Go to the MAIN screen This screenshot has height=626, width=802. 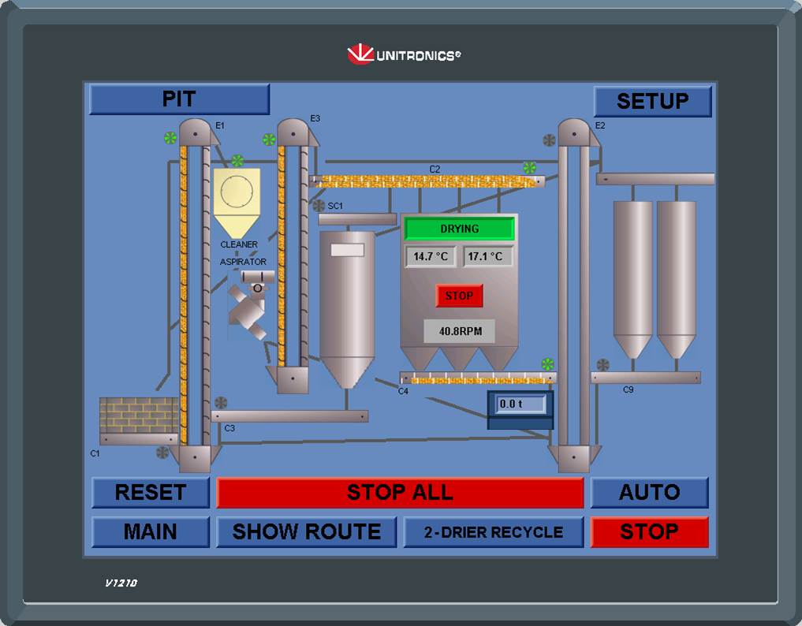151,532
